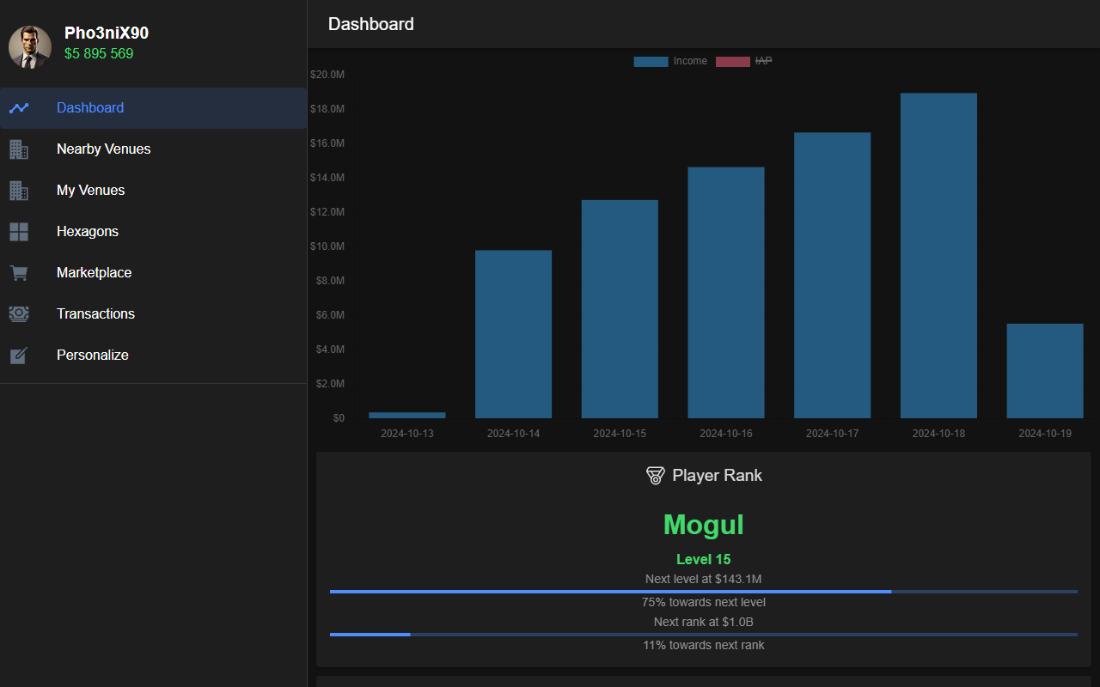Click the red IAP legend swatch
The height and width of the screenshot is (687, 1100).
tap(733, 62)
